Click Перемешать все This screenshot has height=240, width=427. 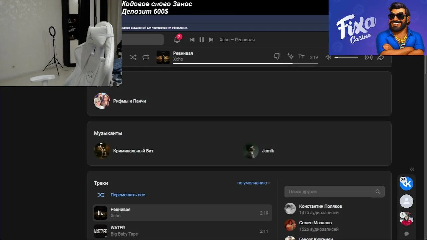(128, 195)
